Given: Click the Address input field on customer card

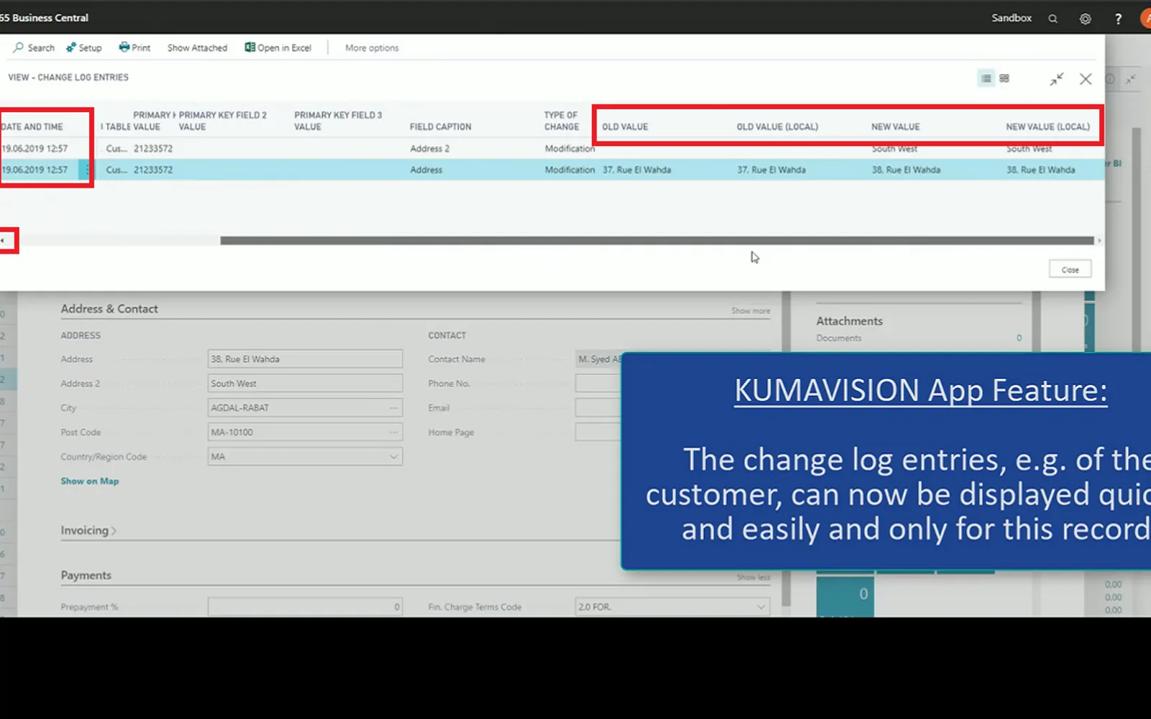Looking at the screenshot, I should coord(305,359).
